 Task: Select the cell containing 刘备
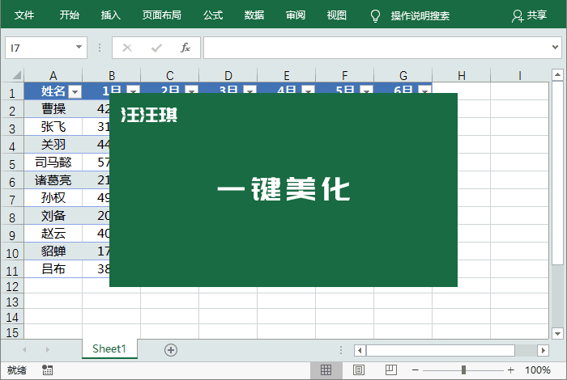click(x=53, y=216)
